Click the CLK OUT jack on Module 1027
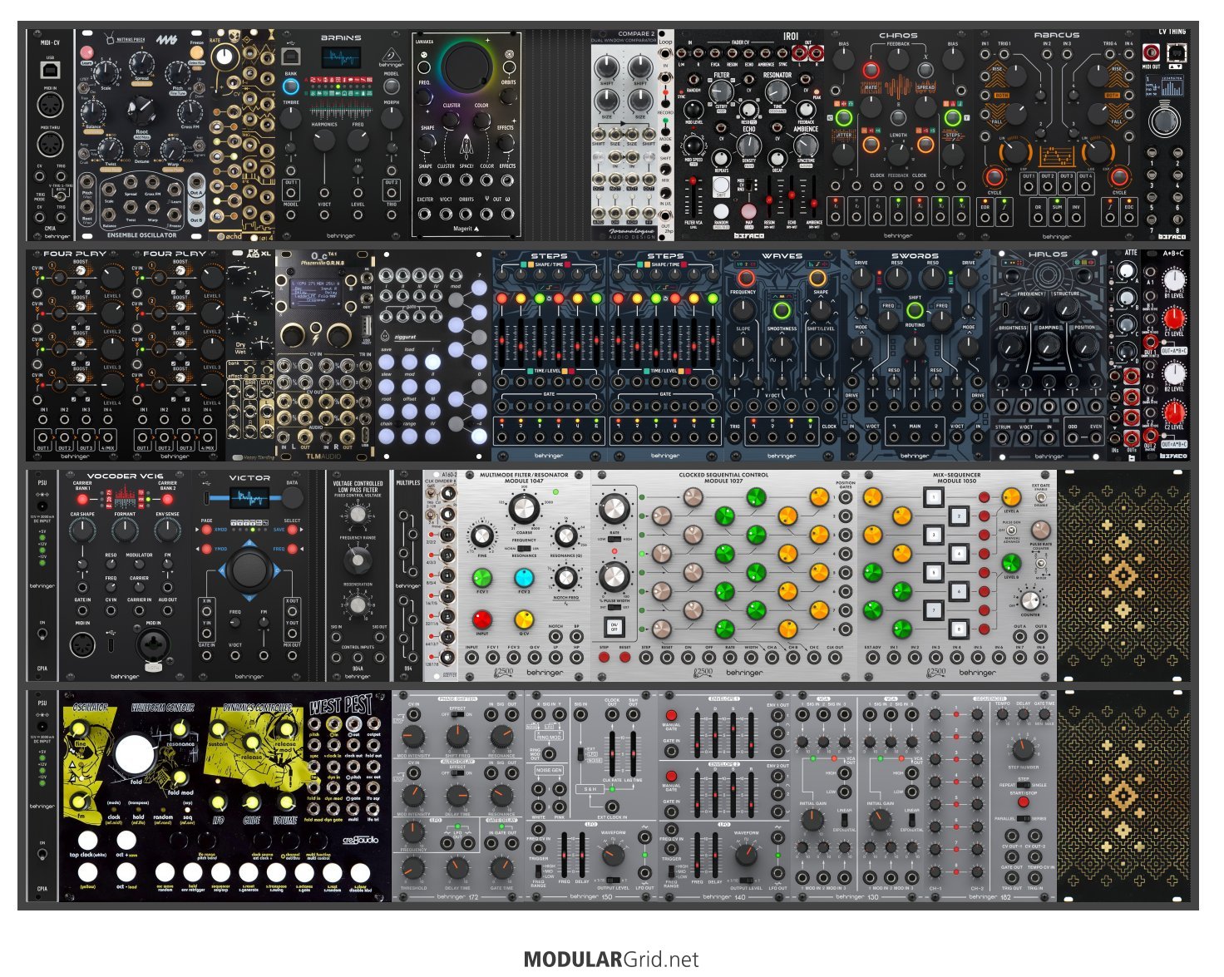 [x=834, y=657]
